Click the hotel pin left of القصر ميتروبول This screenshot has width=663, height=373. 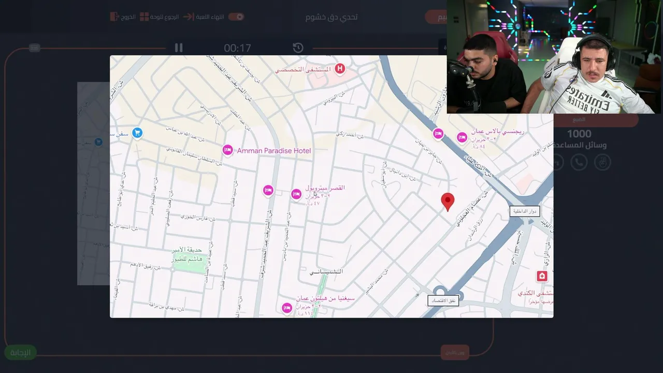coord(268,191)
